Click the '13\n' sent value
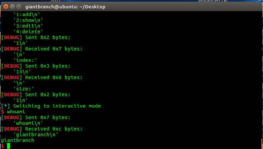Screen dimensions: 263x149 [x=22, y=72]
